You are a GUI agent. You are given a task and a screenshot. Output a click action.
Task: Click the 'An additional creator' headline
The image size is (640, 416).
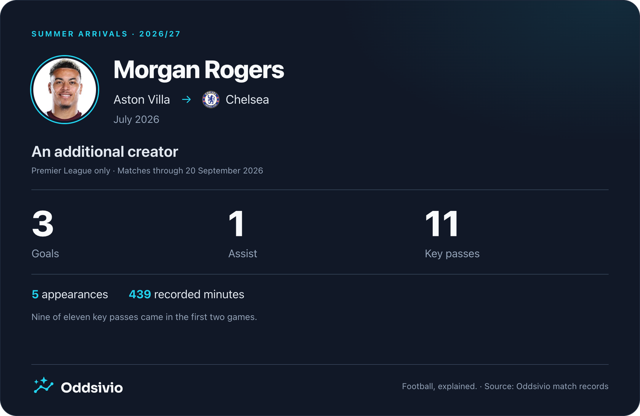(105, 152)
